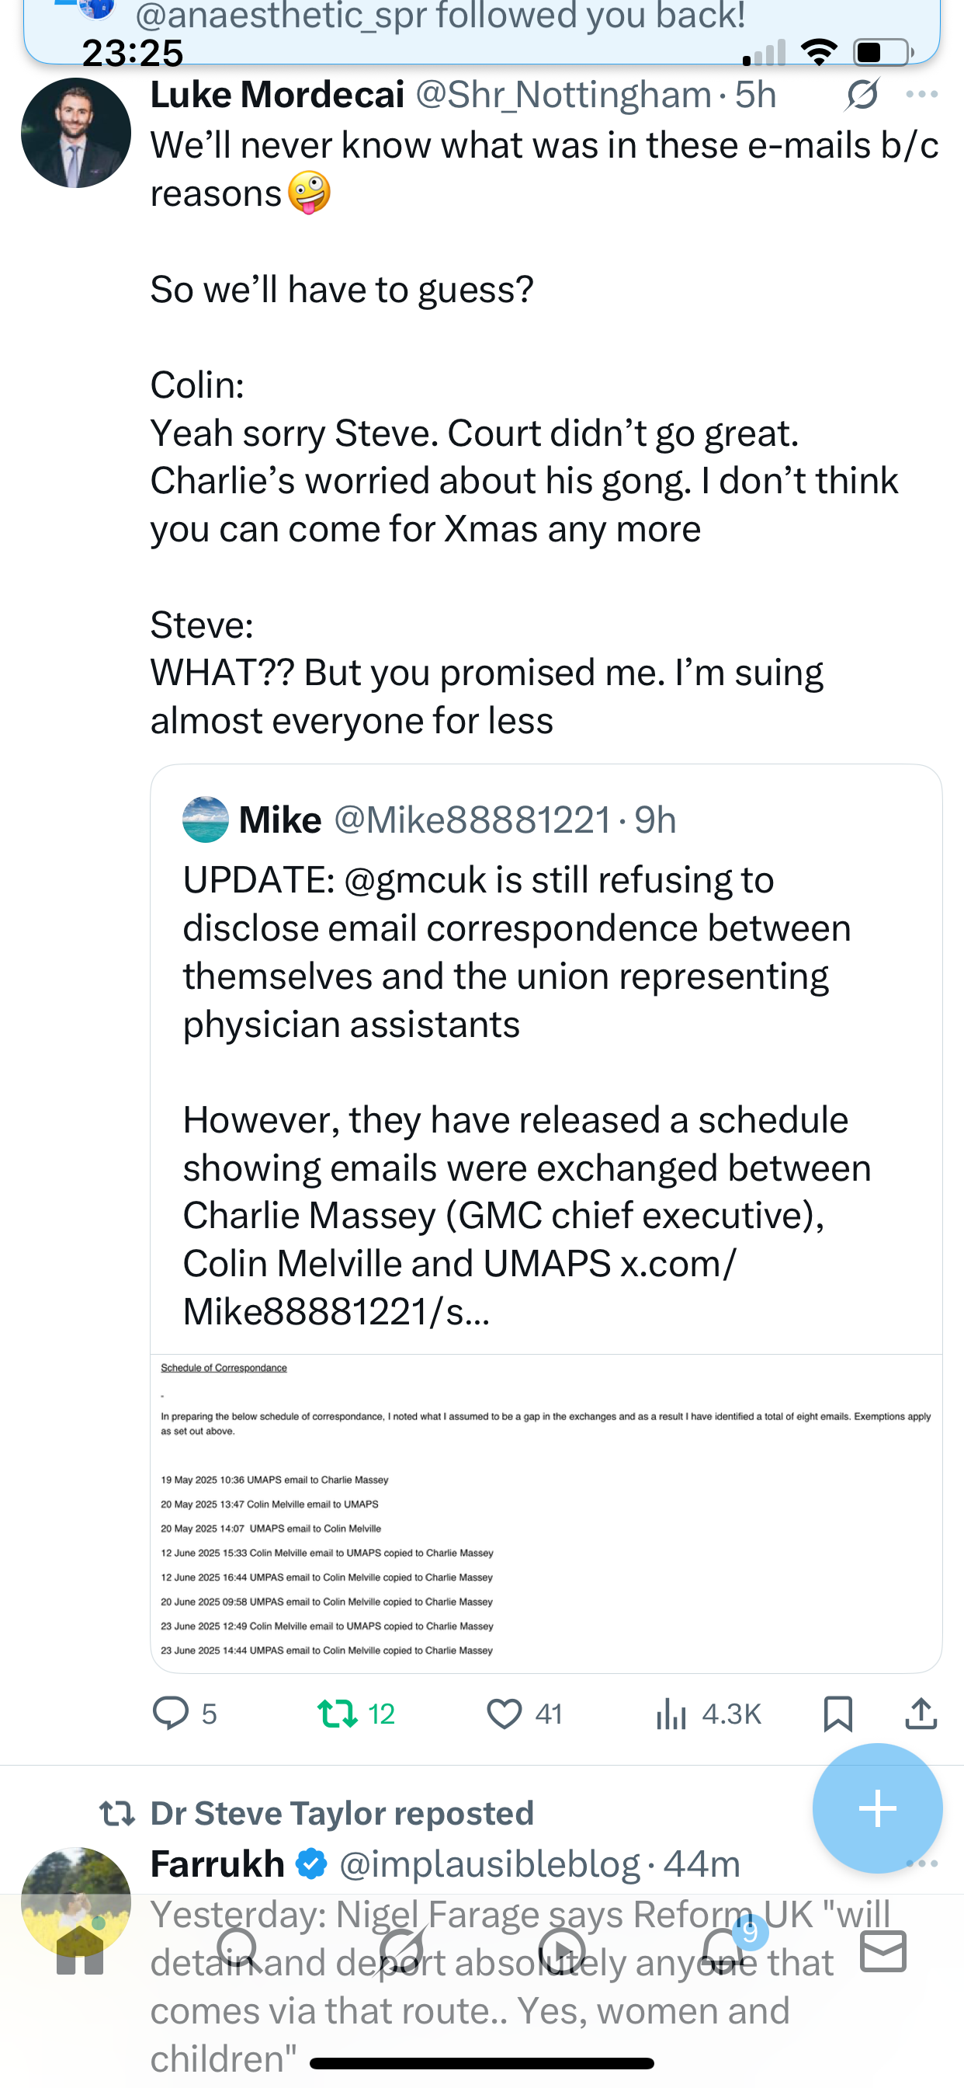This screenshot has width=964, height=2088.
Task: Open the search tab icon
Action: [238, 1951]
